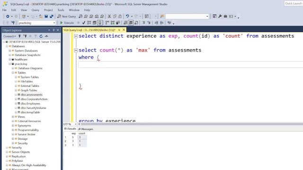
Task: Click the Execute button
Action: click(67, 23)
